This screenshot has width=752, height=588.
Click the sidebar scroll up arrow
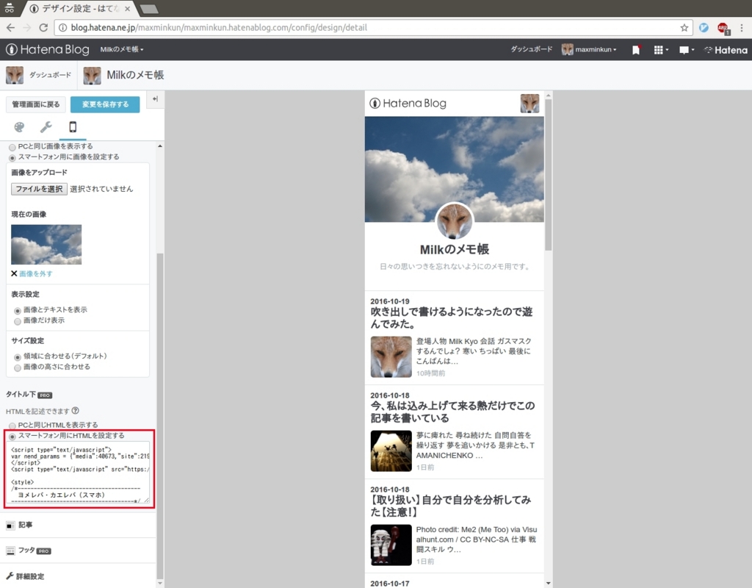[159, 146]
